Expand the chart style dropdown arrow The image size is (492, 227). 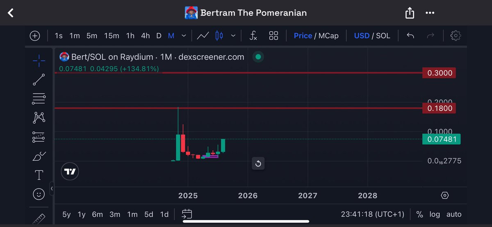[x=233, y=36]
